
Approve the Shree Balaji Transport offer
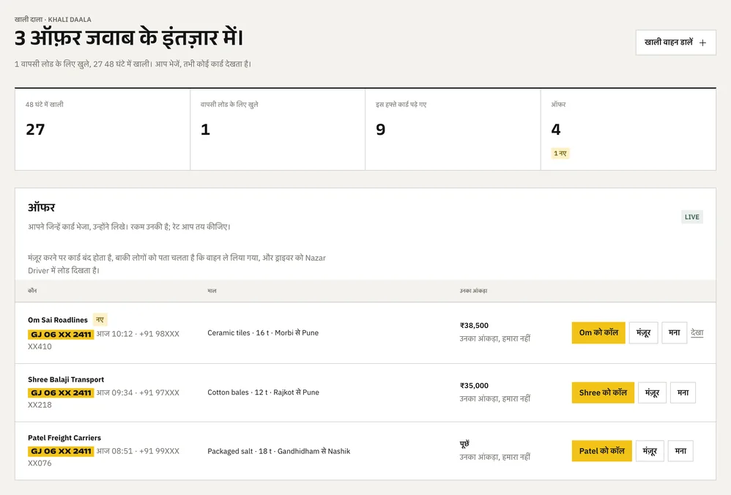click(652, 392)
